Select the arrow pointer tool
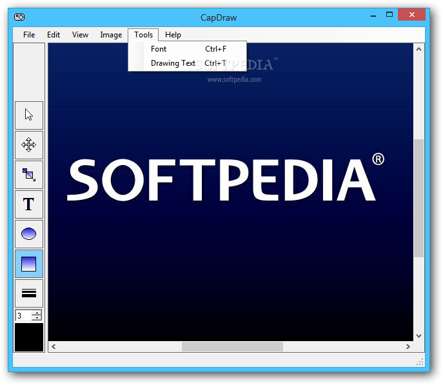 point(29,115)
